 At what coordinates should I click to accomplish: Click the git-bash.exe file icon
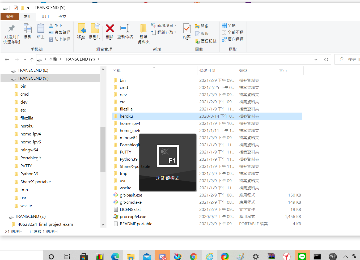point(116,195)
